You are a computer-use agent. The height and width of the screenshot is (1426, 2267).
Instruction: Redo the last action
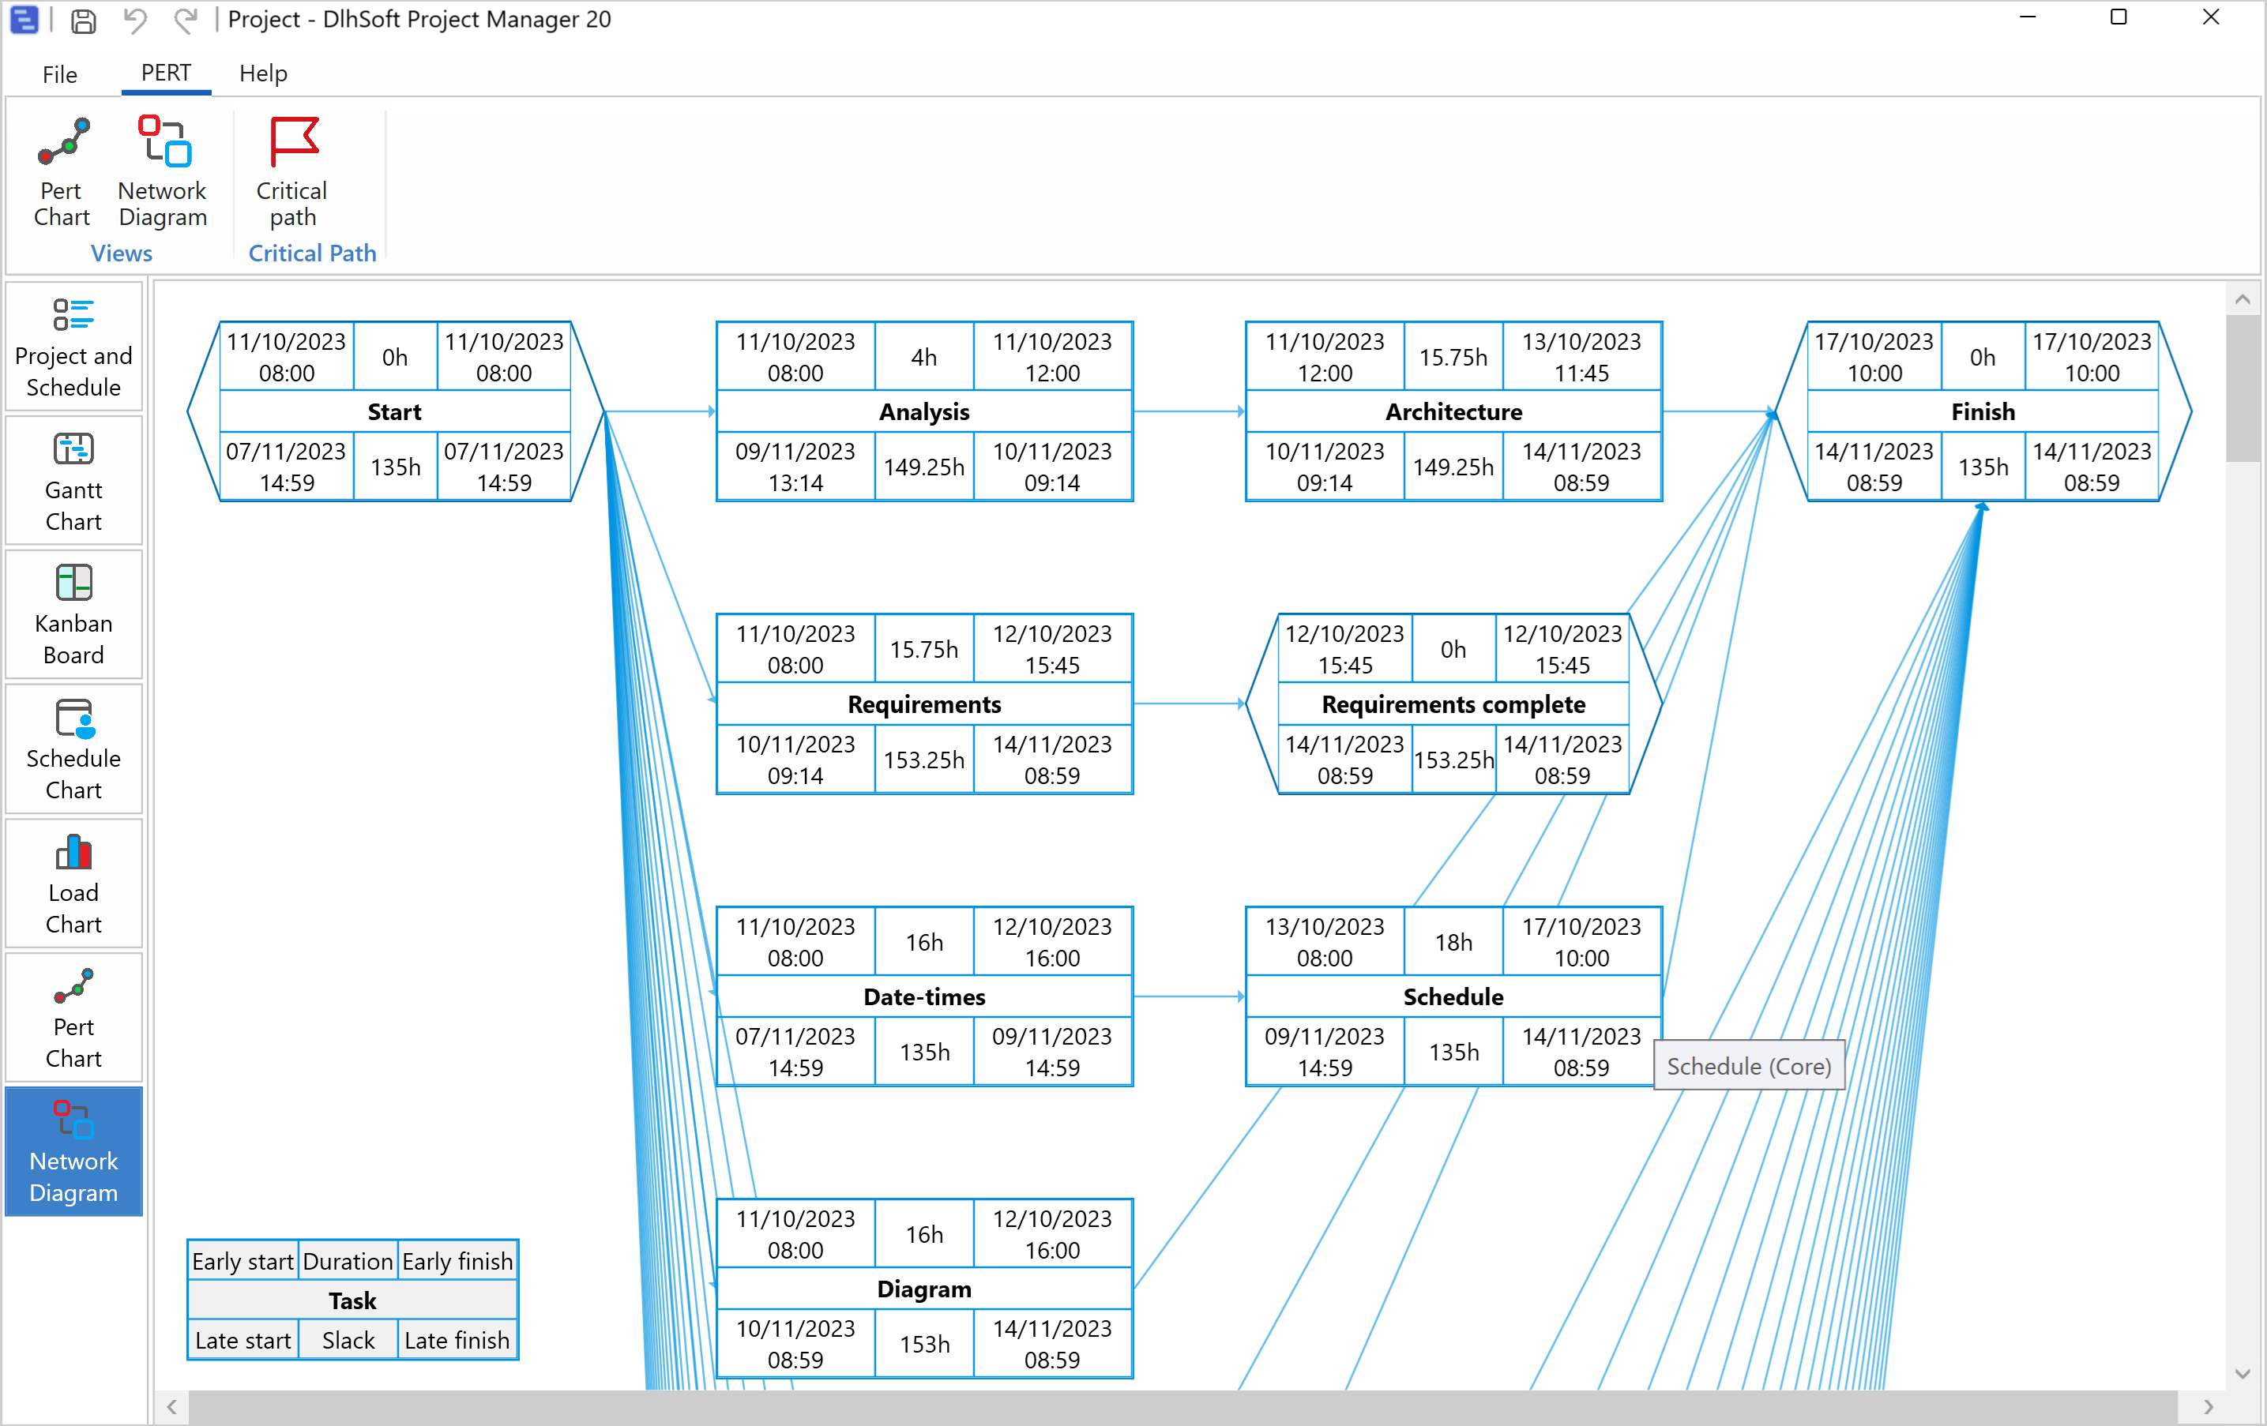186,20
